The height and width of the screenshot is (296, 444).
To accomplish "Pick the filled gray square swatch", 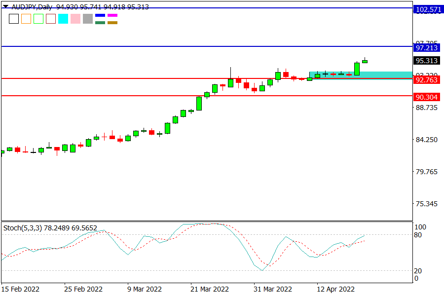I will click(x=88, y=19).
